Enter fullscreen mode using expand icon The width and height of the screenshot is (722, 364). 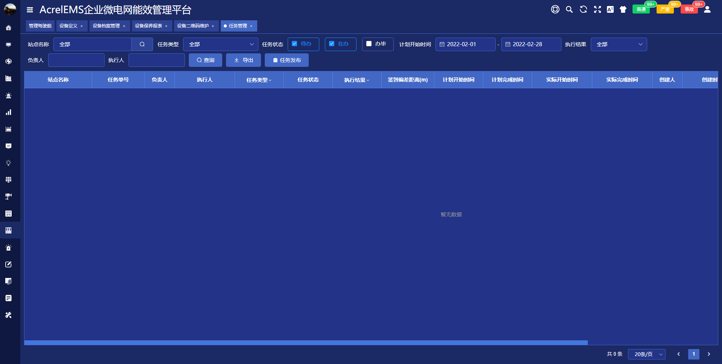click(x=597, y=9)
